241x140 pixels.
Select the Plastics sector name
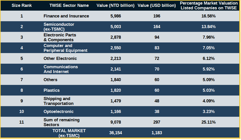51,90
